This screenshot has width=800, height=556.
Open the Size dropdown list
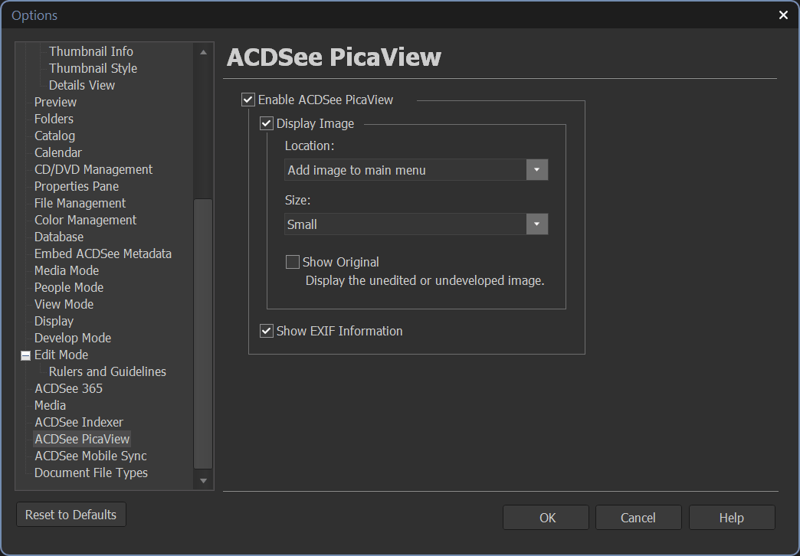pos(537,224)
